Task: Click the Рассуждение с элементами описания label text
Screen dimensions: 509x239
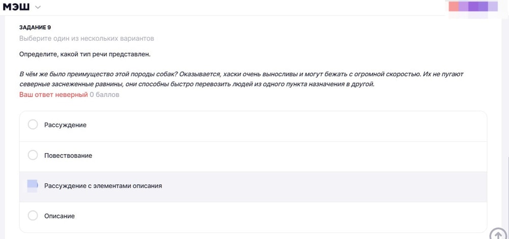Action: click(x=103, y=186)
